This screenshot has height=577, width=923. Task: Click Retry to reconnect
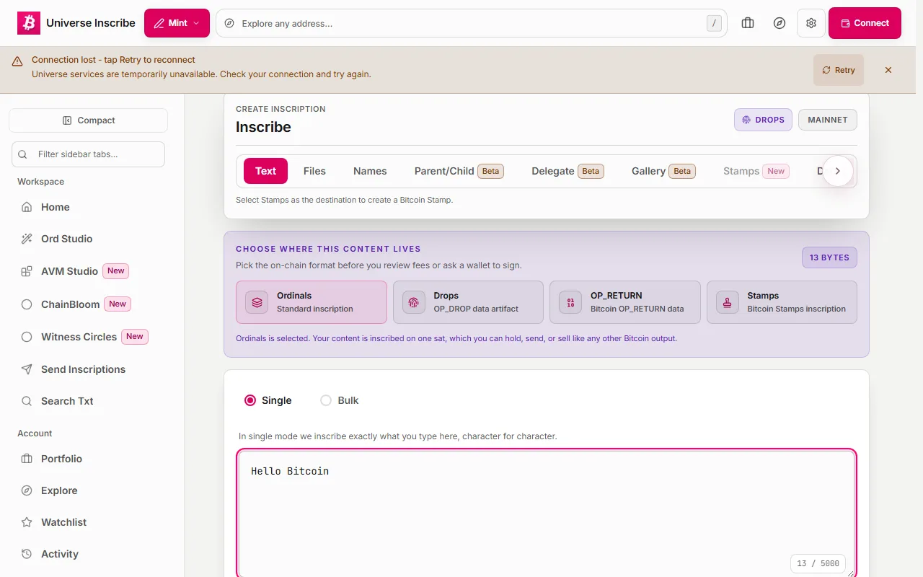pos(838,70)
